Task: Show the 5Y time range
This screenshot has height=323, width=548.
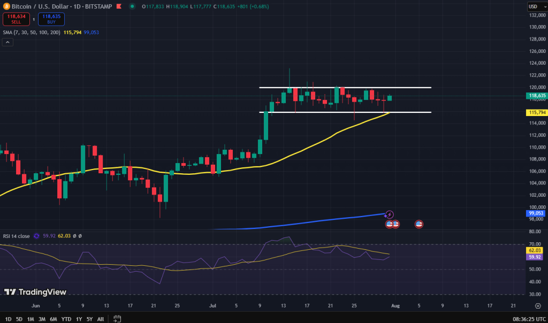Action: [90, 319]
